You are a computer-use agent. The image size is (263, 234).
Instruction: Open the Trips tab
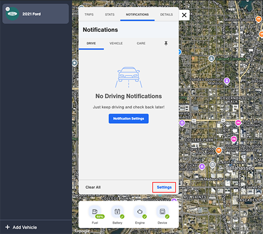pyautogui.click(x=89, y=15)
